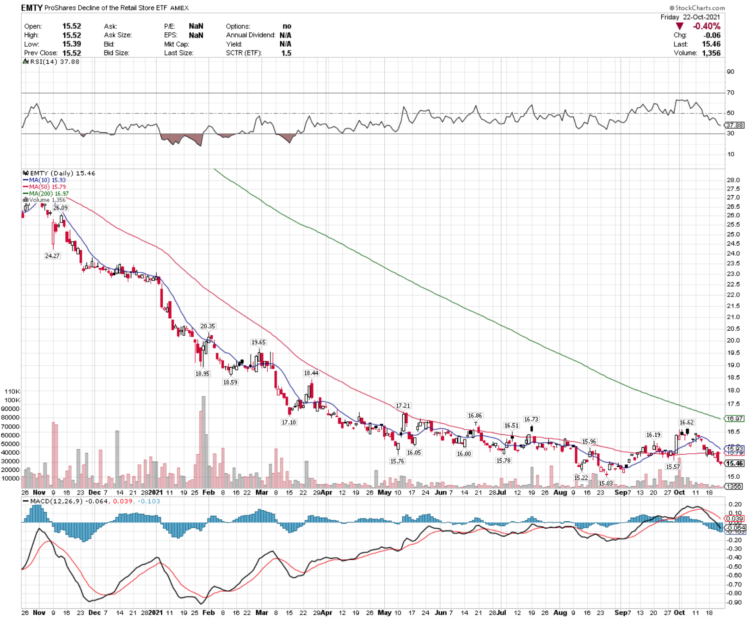This screenshot has height=618, width=750.
Task: Click the 'RSI(14) 37.88' indicator label
Action: point(55,62)
